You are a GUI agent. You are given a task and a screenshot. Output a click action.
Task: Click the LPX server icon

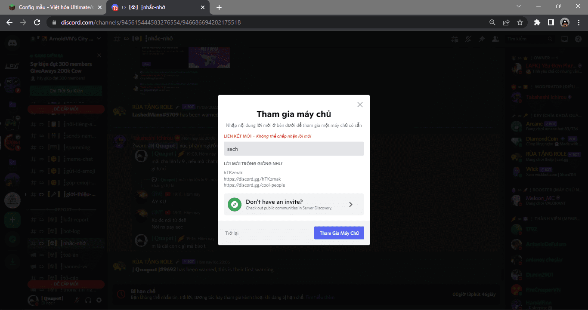[12, 66]
